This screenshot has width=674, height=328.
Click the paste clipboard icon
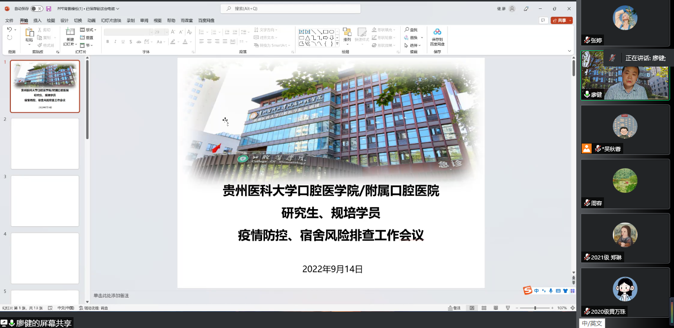tap(29, 33)
